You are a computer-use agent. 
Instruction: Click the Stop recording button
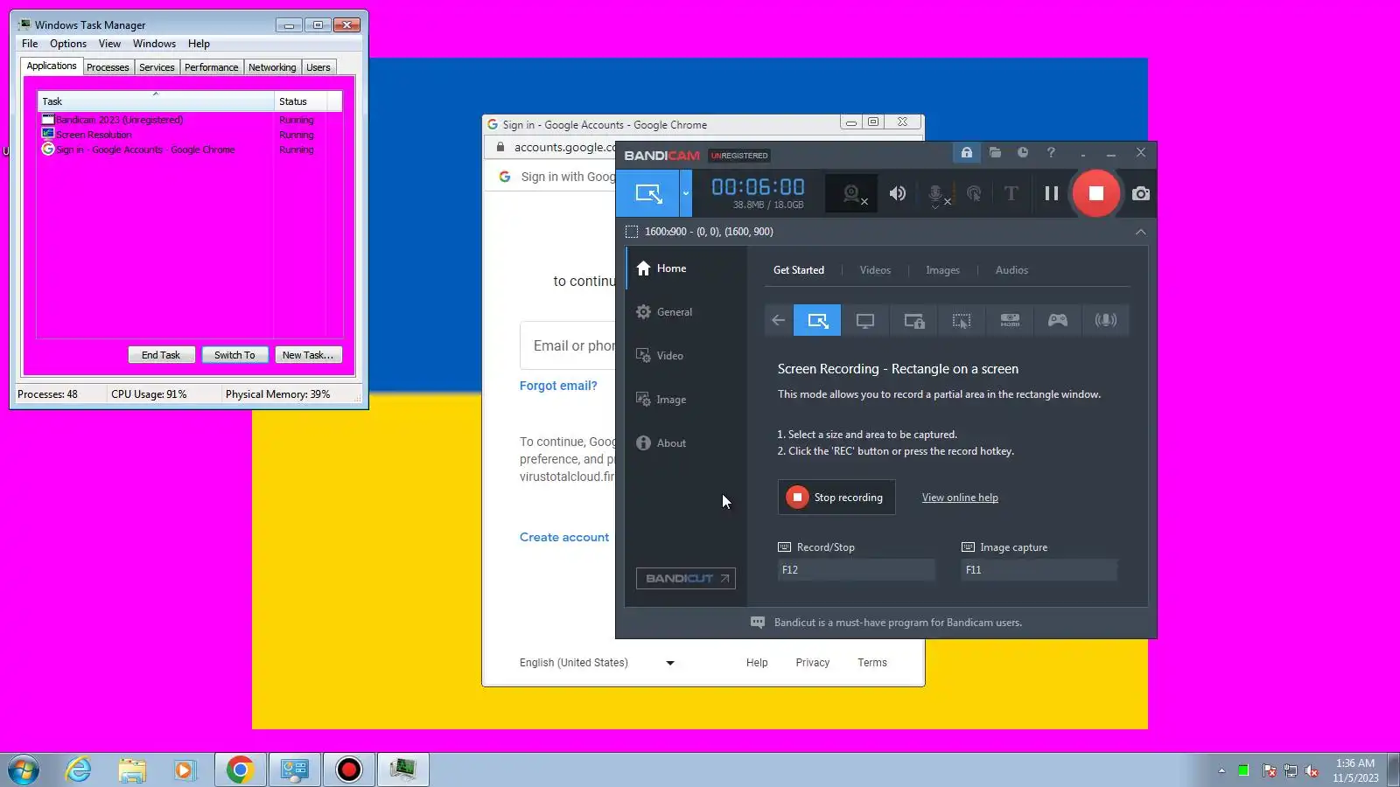tap(836, 498)
